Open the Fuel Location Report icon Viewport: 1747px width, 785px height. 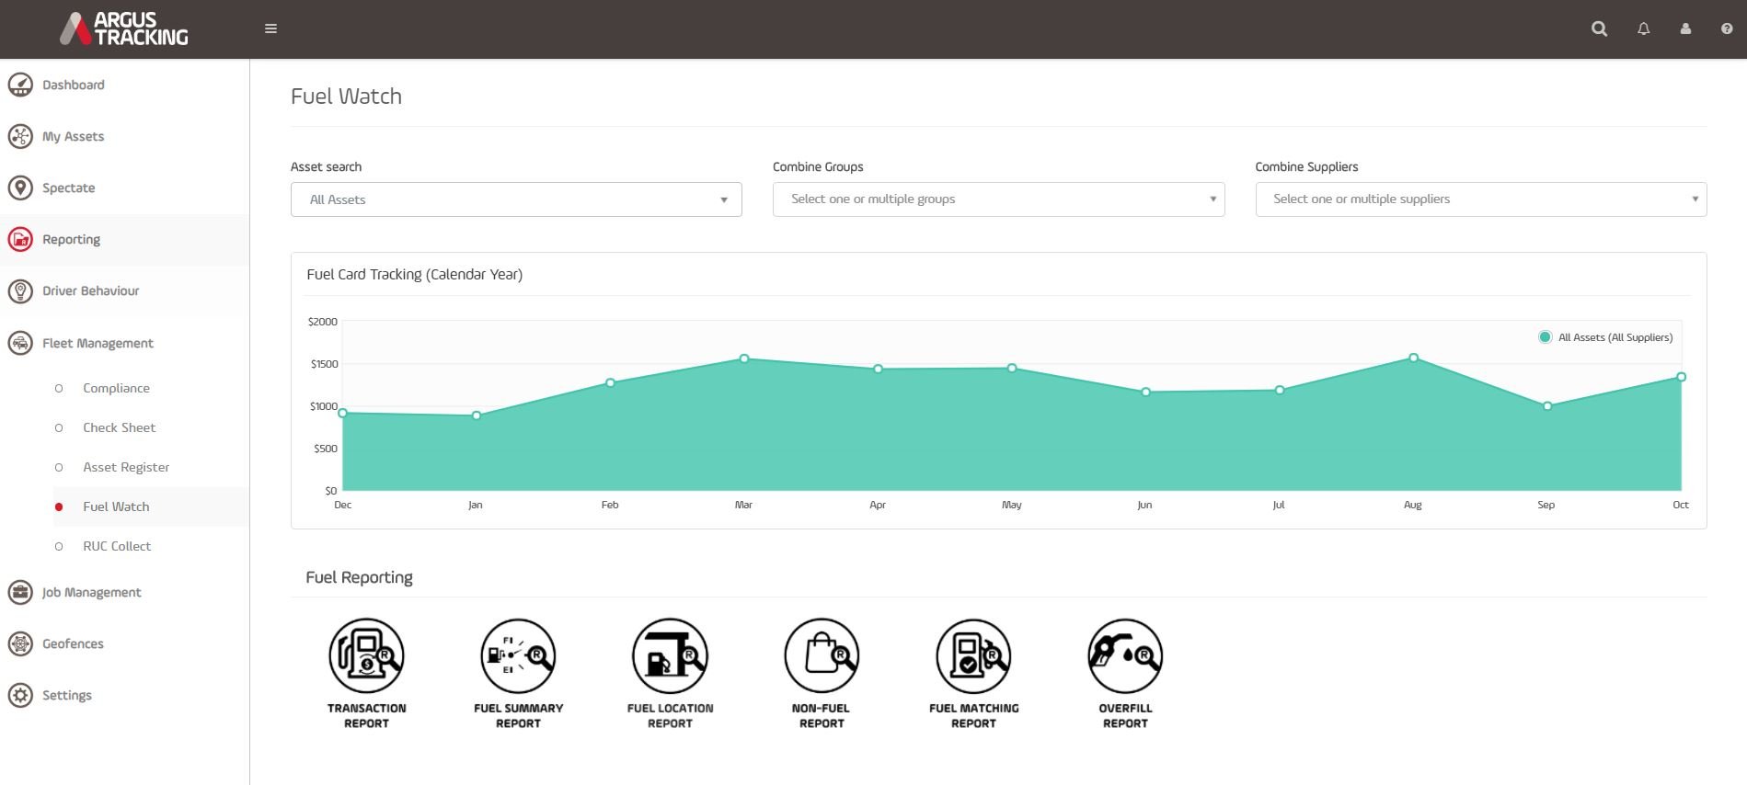pos(670,655)
